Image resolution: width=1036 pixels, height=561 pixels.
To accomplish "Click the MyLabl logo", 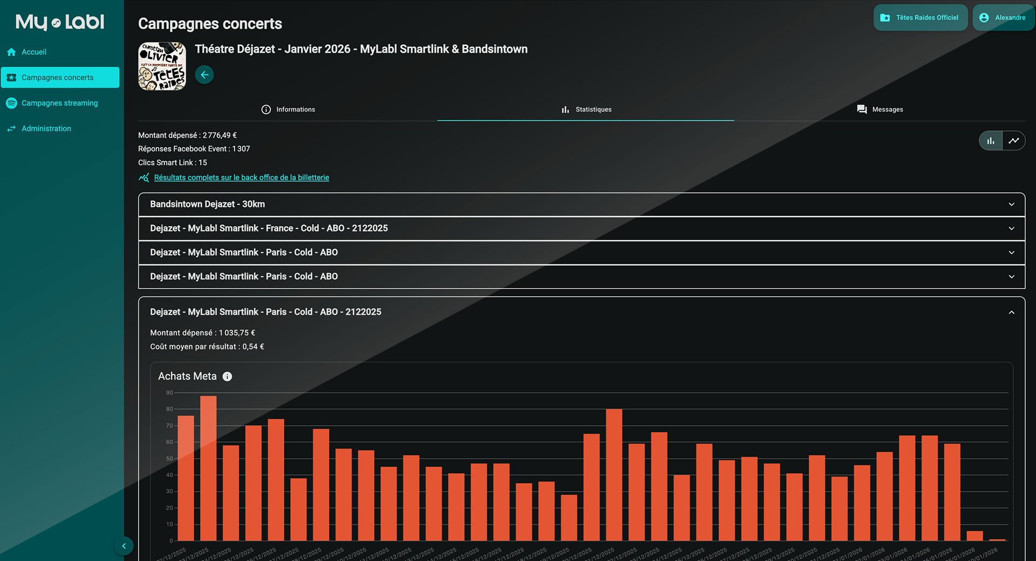I will tap(60, 22).
